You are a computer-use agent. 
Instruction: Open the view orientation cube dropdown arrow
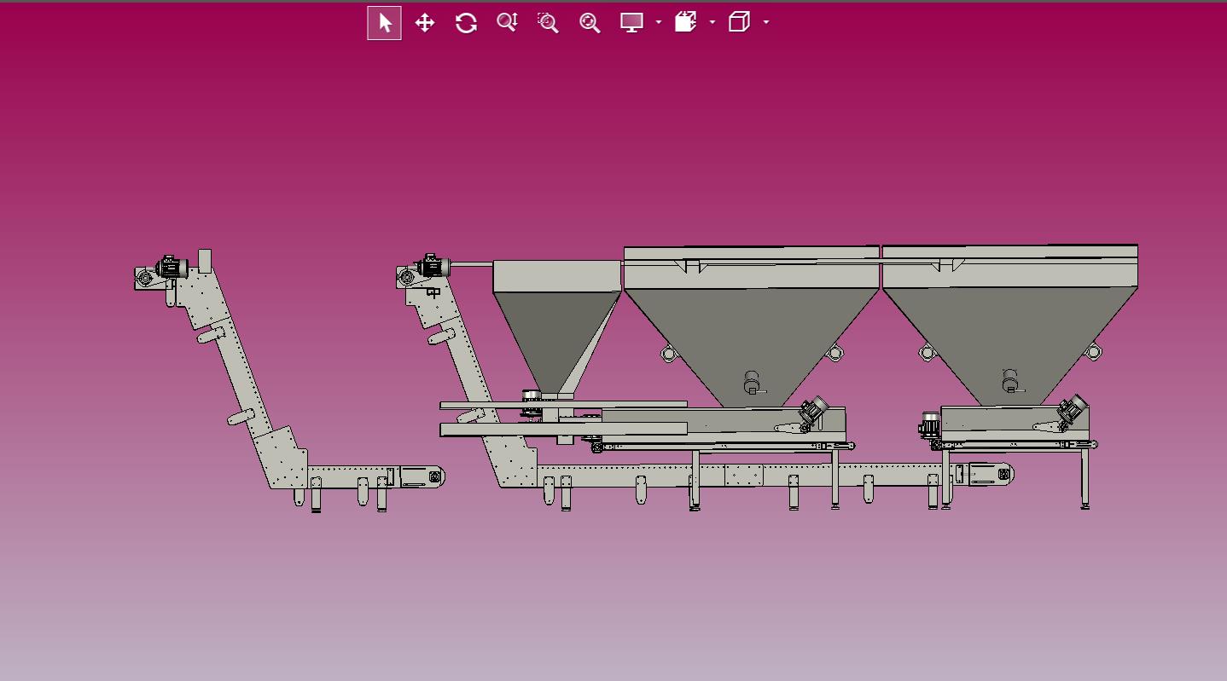pyautogui.click(x=766, y=23)
